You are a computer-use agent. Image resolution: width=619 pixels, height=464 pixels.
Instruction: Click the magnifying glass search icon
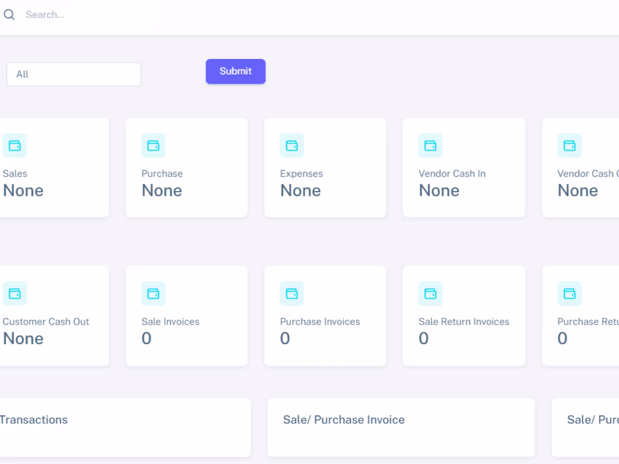9,14
